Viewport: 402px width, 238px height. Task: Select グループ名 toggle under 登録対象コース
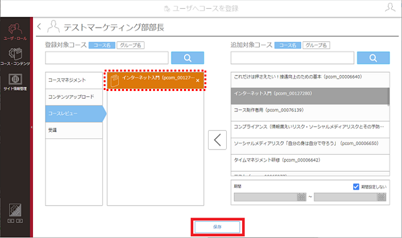click(131, 45)
